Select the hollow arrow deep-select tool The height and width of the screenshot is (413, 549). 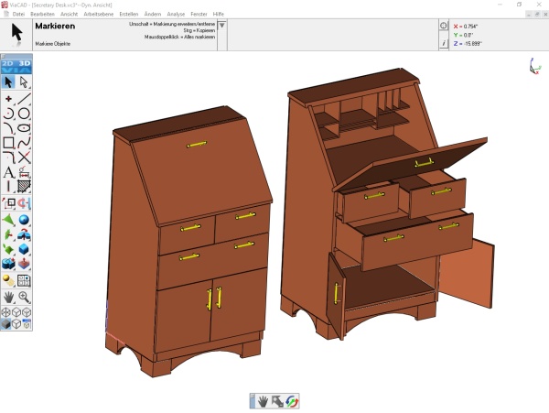tap(24, 82)
